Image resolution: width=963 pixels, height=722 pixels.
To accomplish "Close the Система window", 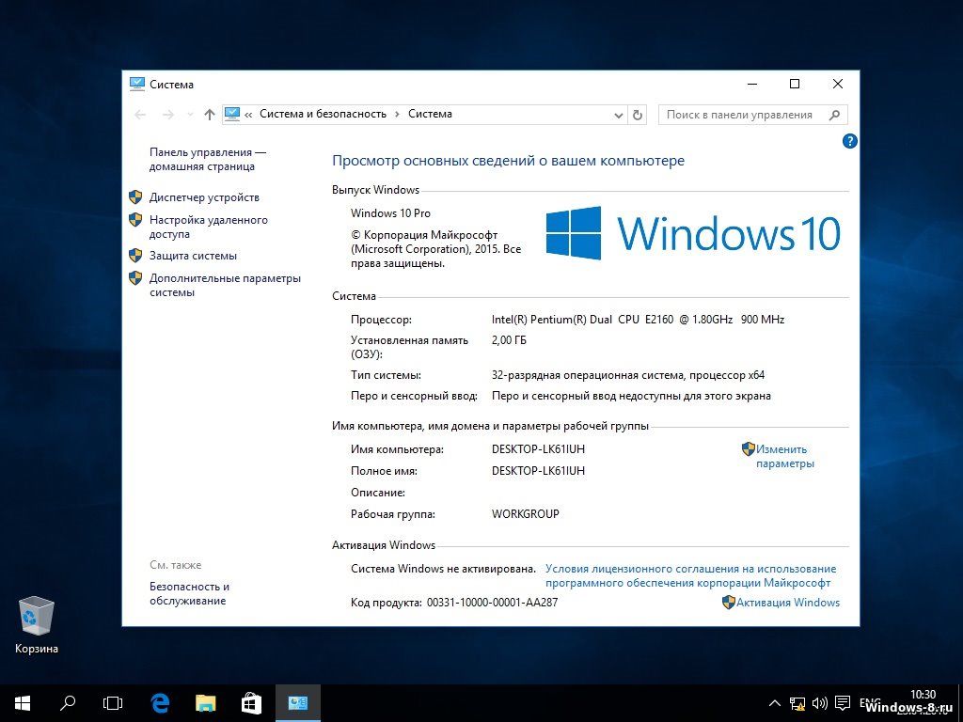I will click(838, 84).
